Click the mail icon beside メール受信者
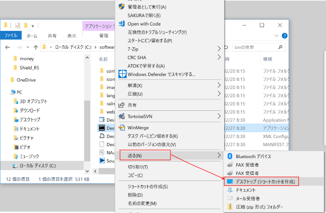Viewport: 326px width, 213px height. (230, 198)
